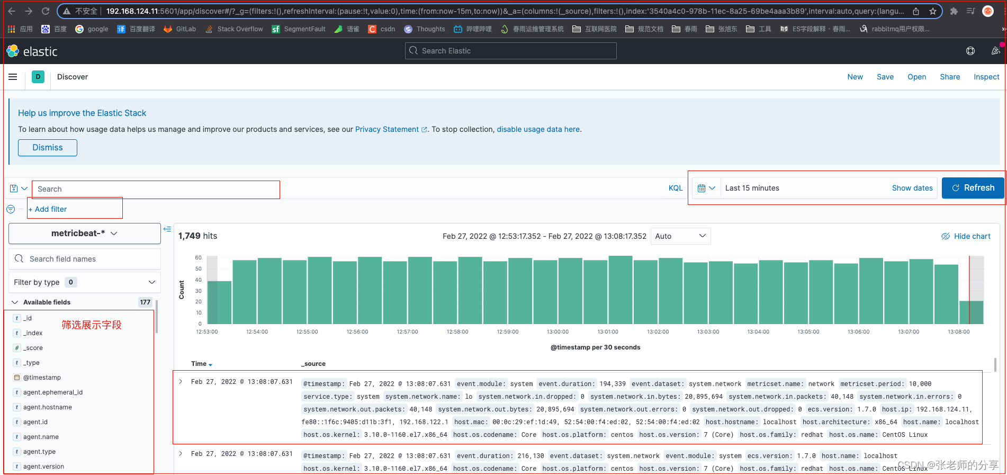Click the blue Refresh button
The height and width of the screenshot is (475, 1007).
click(973, 188)
